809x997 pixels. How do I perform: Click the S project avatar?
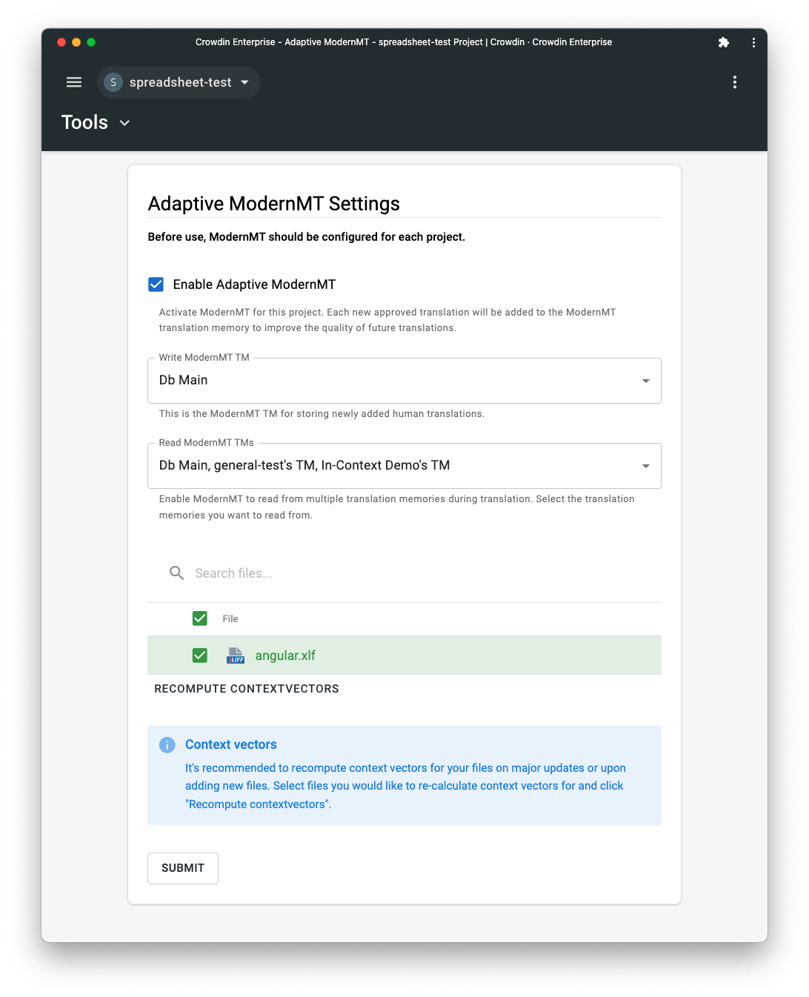[113, 82]
